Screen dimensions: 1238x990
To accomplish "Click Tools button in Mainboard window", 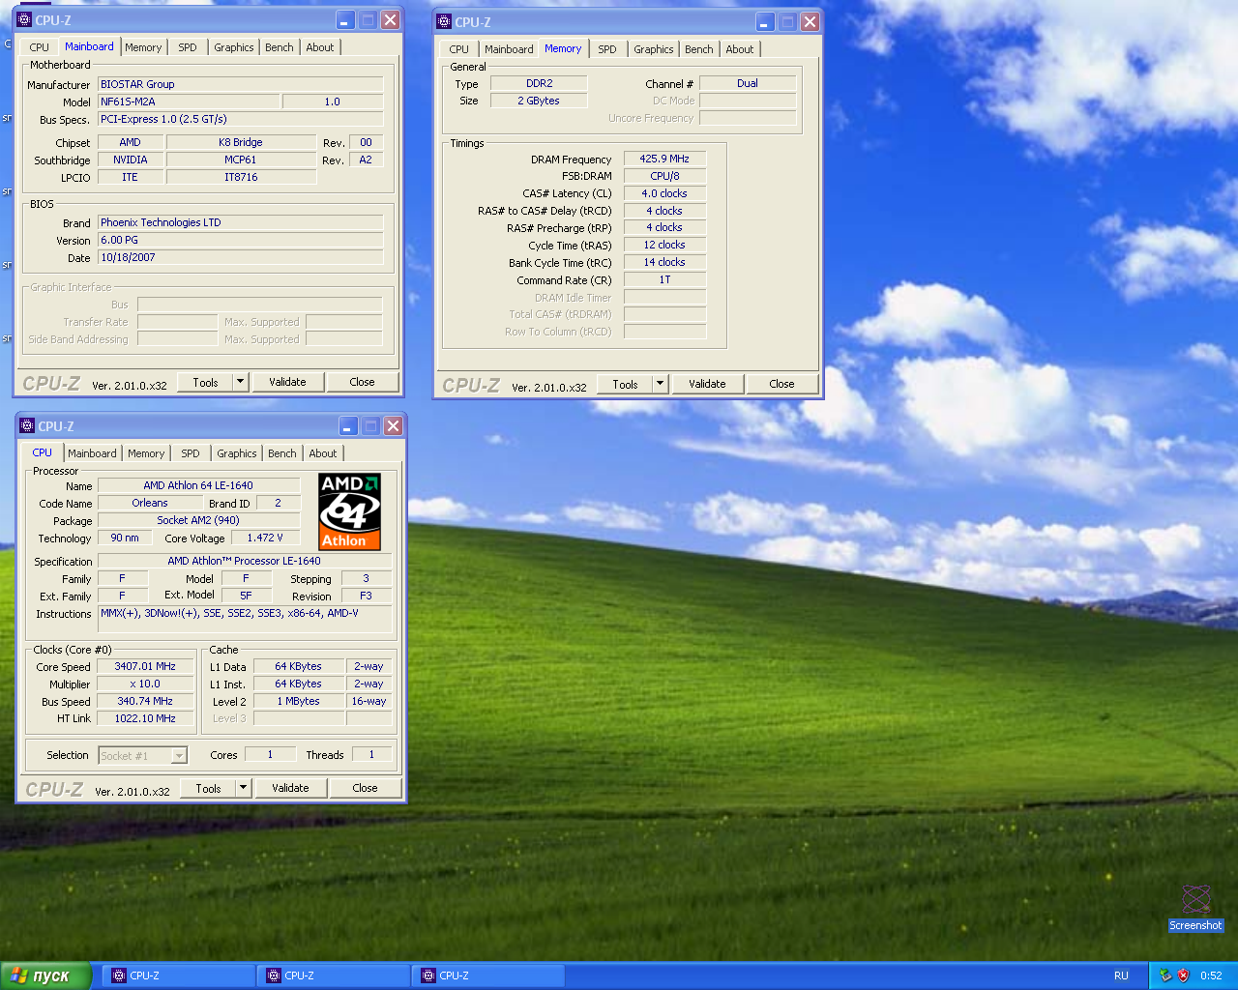I will pos(205,382).
